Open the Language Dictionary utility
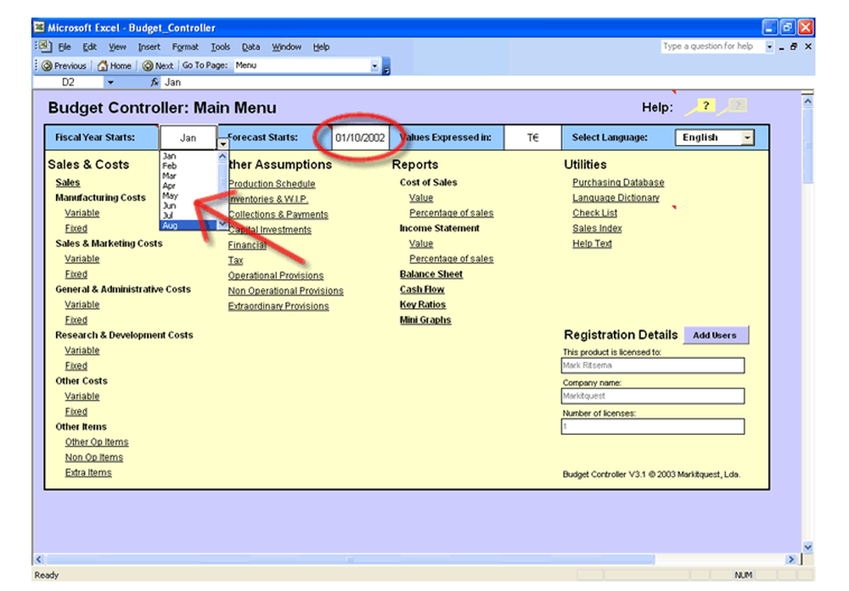The image size is (849, 591). [x=616, y=198]
